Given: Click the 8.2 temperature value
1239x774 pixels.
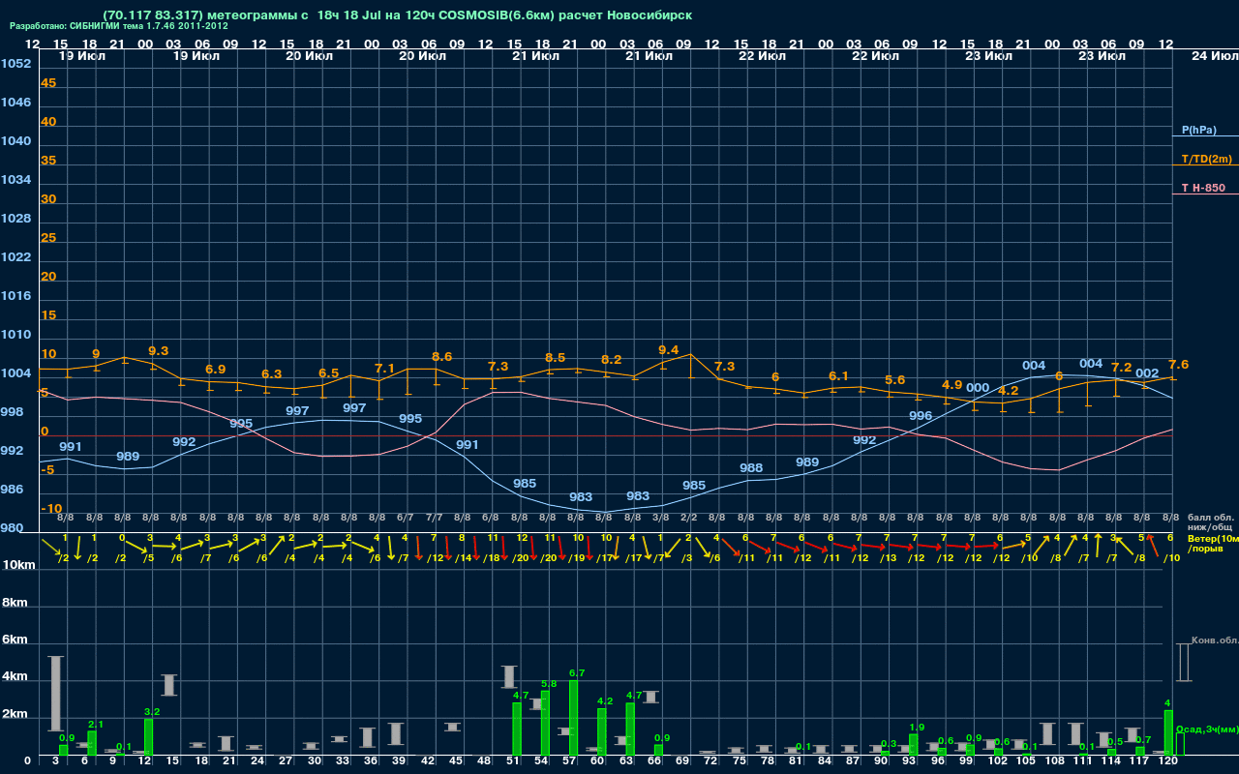Looking at the screenshot, I should click(x=611, y=360).
